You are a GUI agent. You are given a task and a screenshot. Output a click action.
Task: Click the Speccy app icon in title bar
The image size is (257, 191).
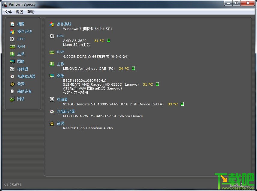[5, 4]
